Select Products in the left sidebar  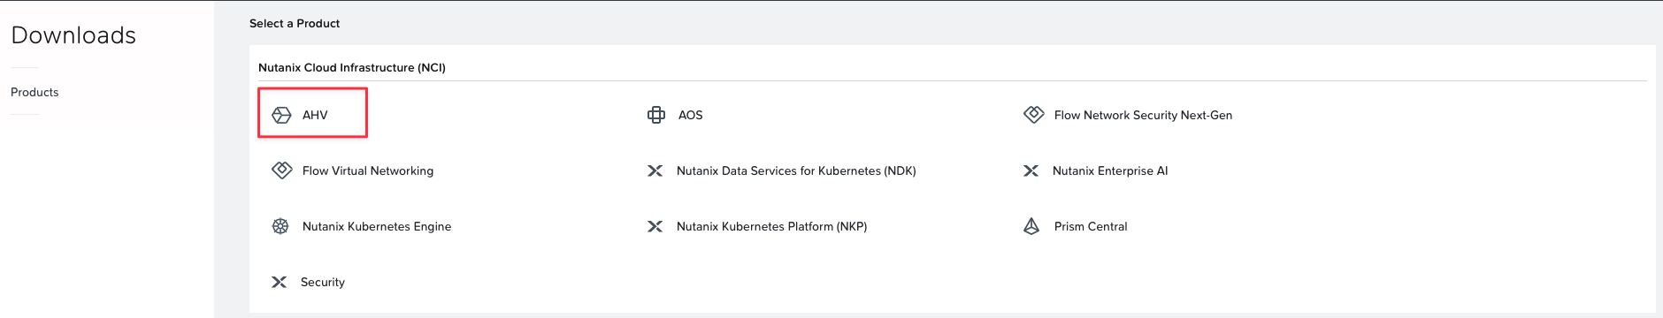point(34,92)
